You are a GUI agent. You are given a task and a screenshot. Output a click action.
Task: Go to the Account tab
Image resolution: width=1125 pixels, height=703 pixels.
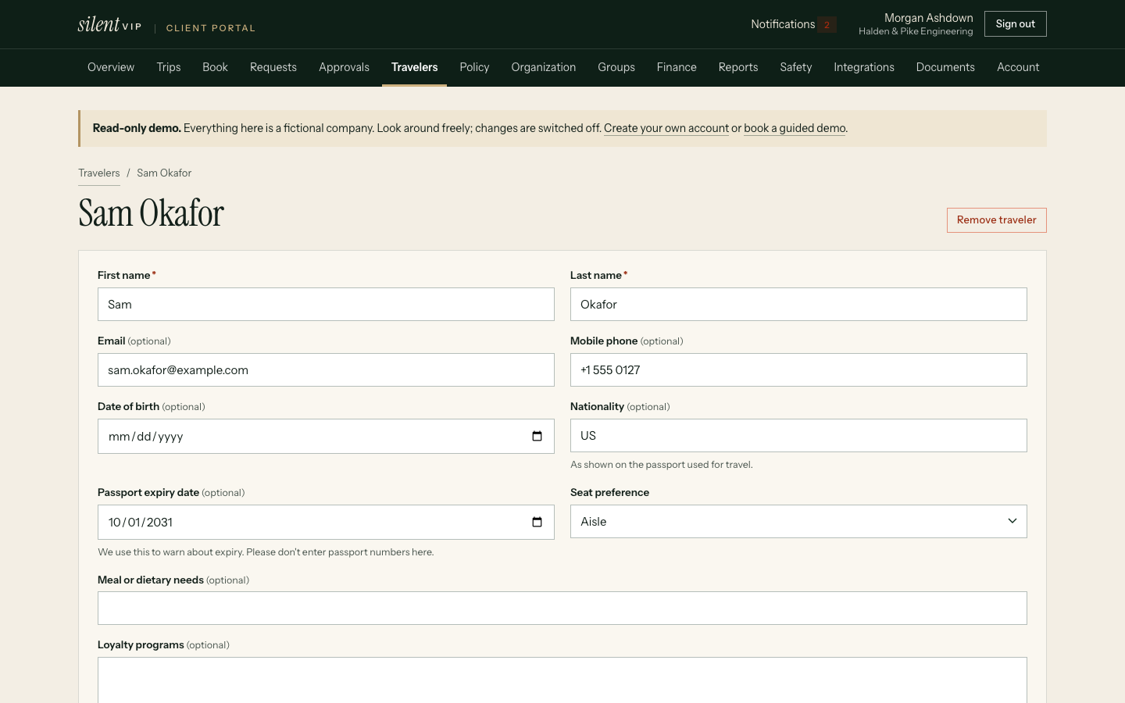(x=1018, y=67)
